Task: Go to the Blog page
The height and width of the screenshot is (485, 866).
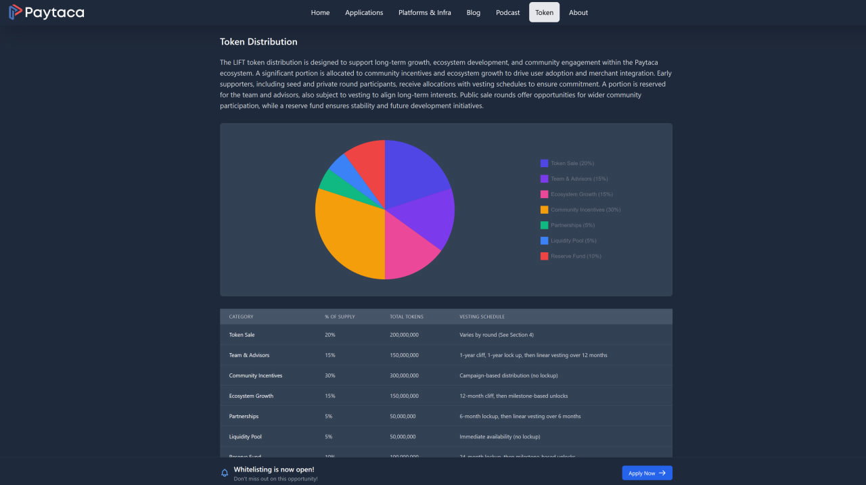Action: (474, 12)
